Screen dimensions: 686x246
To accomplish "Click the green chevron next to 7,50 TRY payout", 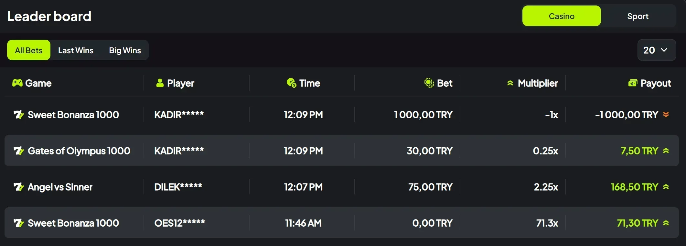I will (666, 151).
